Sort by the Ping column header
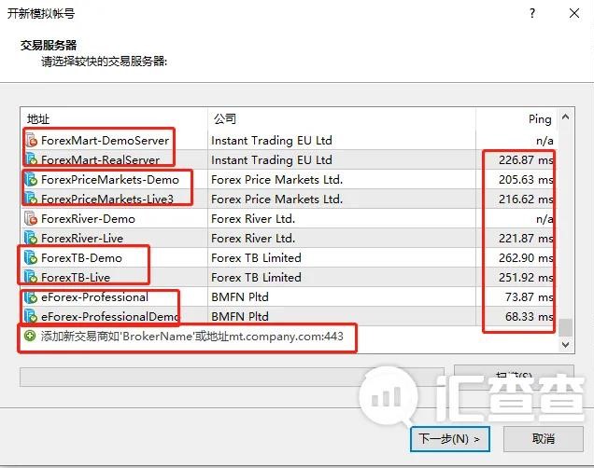 coord(516,119)
